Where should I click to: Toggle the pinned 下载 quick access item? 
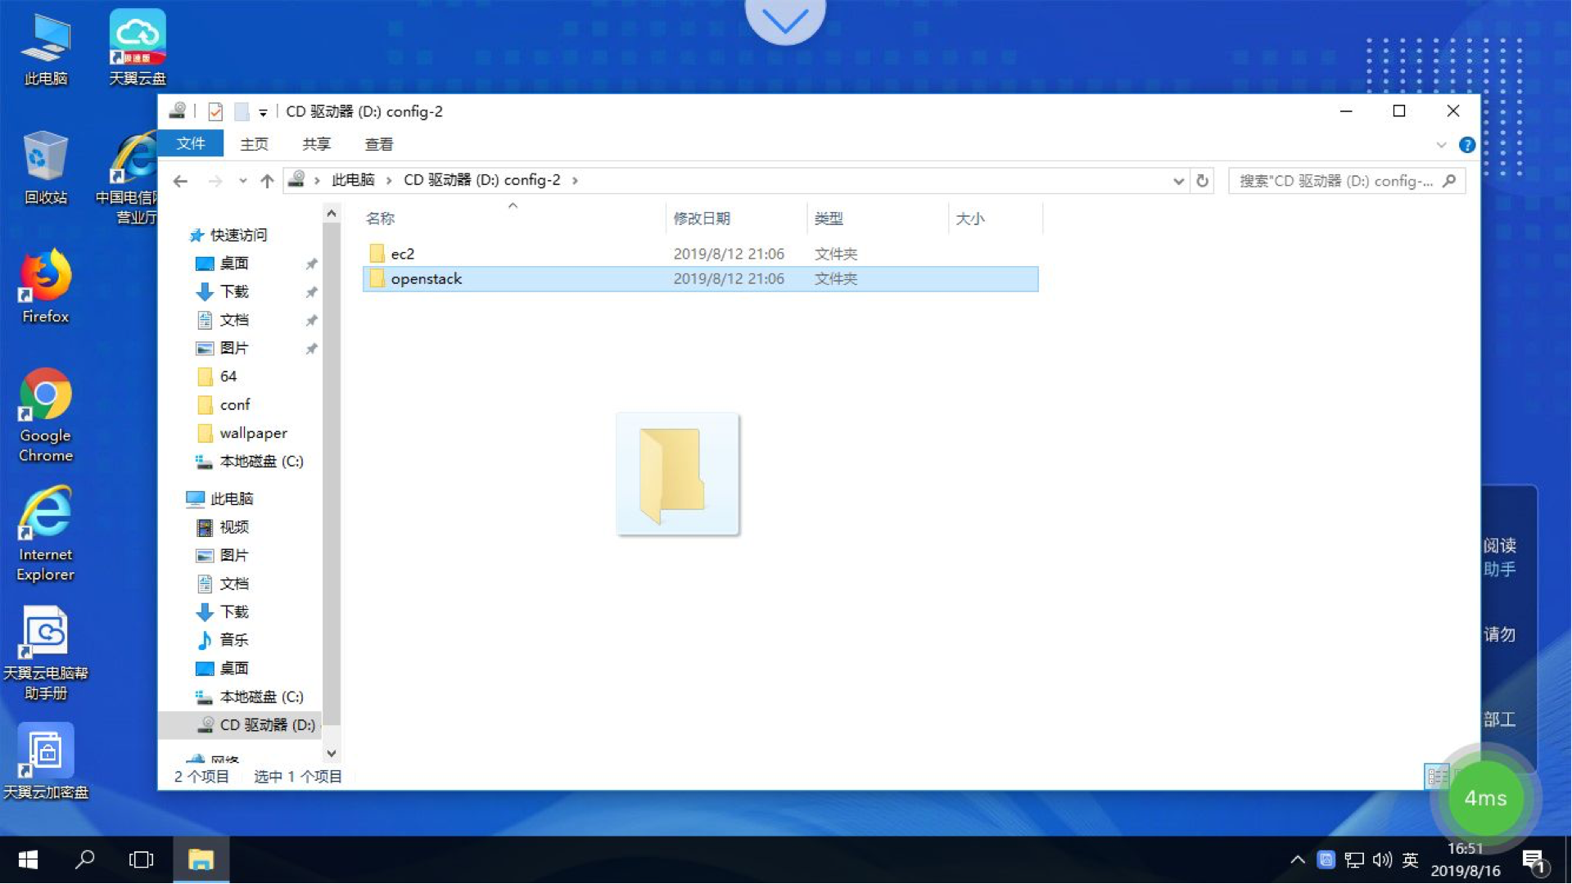(311, 291)
